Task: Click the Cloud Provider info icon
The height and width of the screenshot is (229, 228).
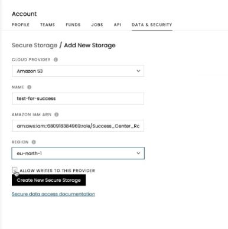Action: (56, 60)
